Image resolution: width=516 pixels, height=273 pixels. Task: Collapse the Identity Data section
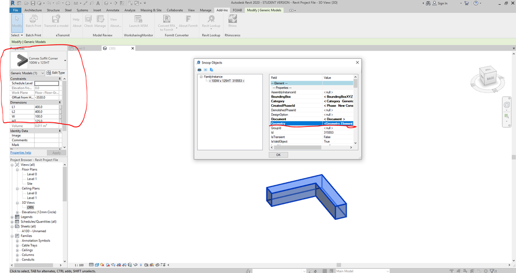[59, 131]
